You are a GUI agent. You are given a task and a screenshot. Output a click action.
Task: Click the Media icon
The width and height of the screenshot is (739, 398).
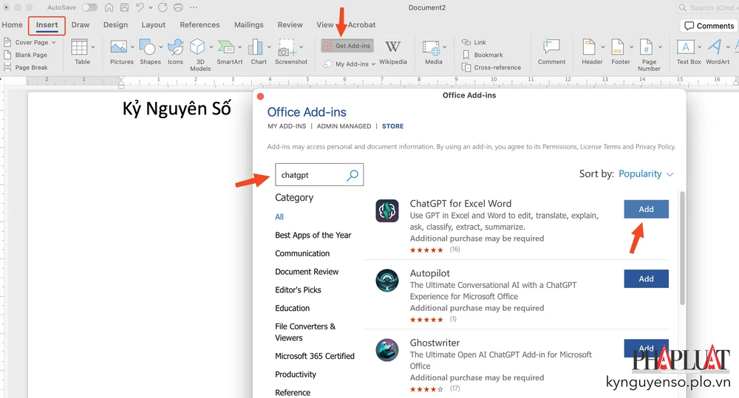coord(432,49)
